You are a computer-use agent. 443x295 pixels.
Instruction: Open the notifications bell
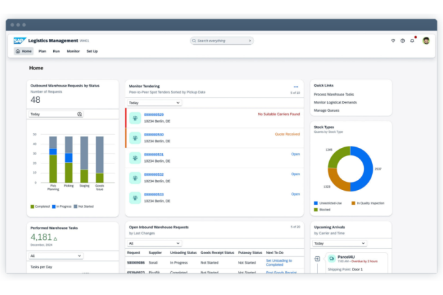[412, 41]
